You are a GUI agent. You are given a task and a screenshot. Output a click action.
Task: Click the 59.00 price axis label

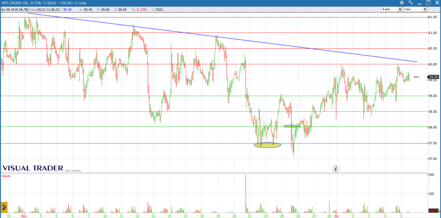(432, 96)
